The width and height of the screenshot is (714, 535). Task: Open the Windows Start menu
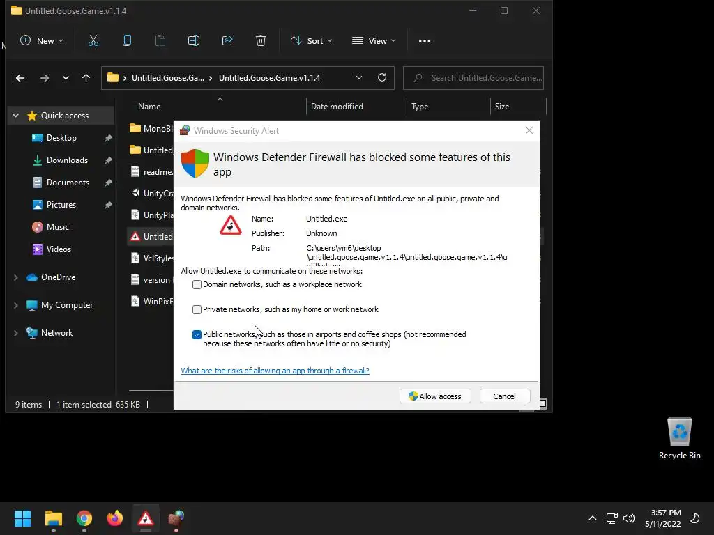(x=22, y=518)
